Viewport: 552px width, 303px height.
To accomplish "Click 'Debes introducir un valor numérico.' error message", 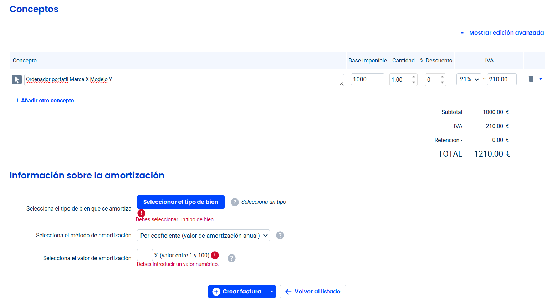I will point(178,264).
